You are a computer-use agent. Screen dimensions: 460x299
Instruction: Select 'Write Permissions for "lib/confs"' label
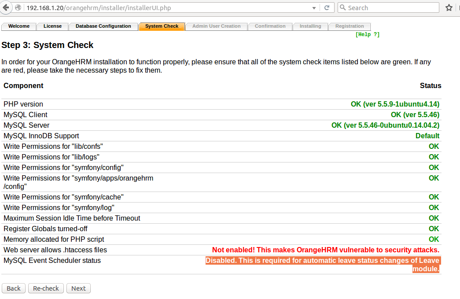tap(53, 147)
